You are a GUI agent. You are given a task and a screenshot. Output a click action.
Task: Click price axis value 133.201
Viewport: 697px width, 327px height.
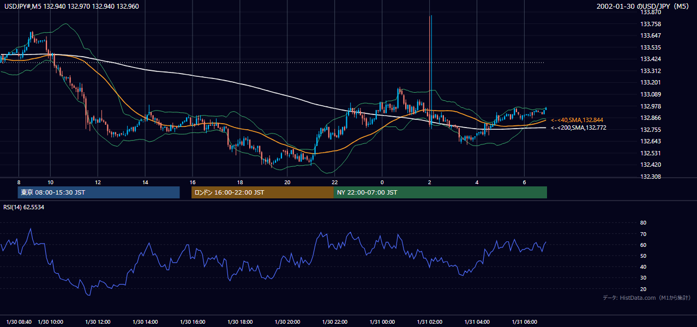coord(650,83)
